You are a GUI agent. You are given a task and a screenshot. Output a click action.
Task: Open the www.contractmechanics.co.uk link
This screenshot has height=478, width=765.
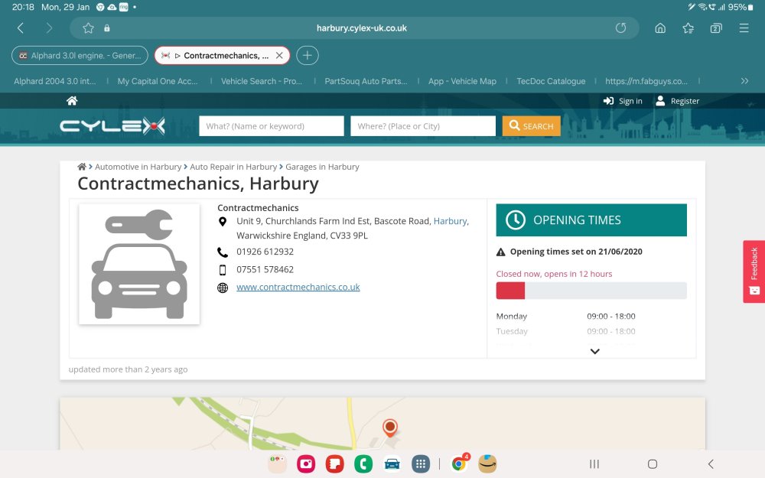pos(298,288)
